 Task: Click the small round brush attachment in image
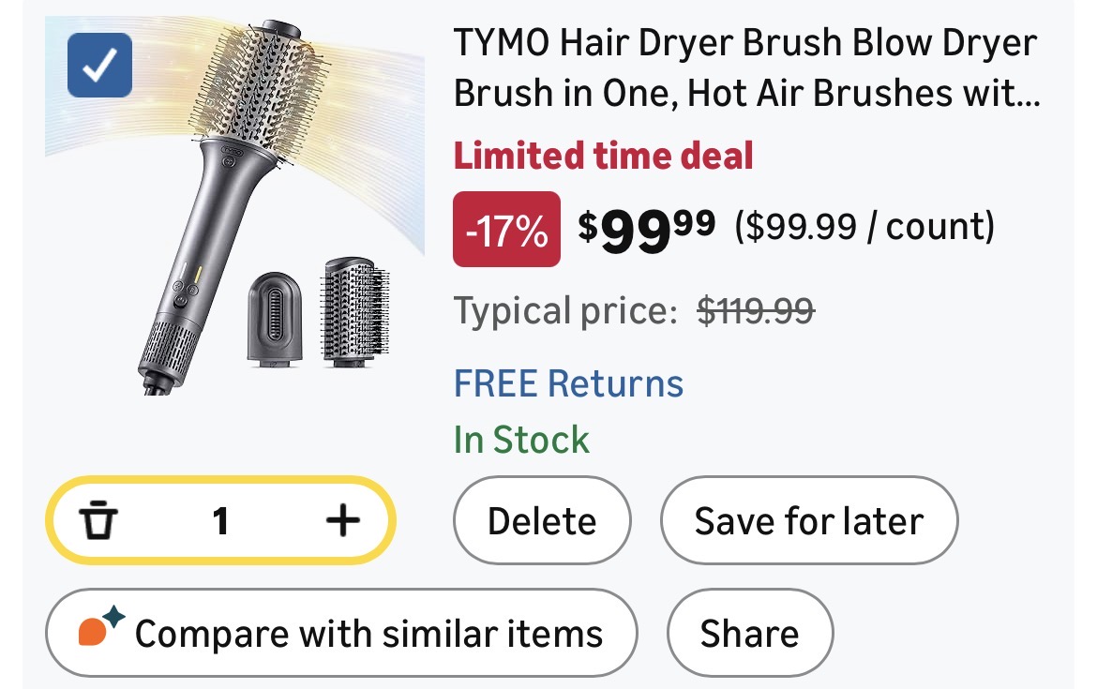click(x=354, y=311)
